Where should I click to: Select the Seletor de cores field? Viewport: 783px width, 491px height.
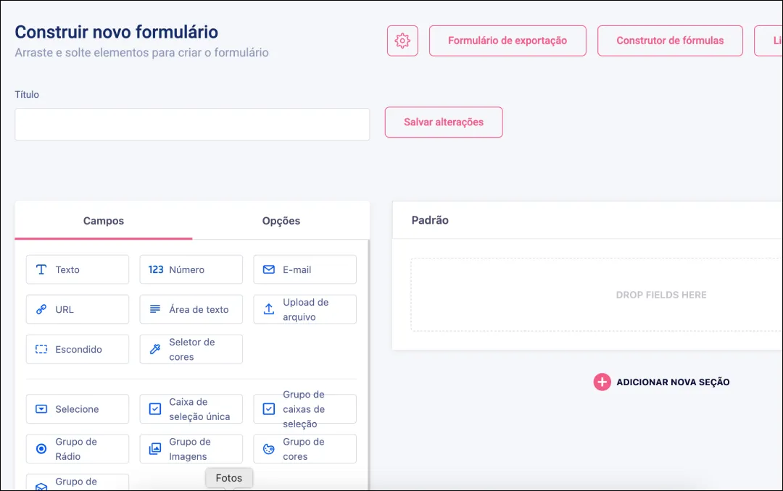[x=191, y=349]
